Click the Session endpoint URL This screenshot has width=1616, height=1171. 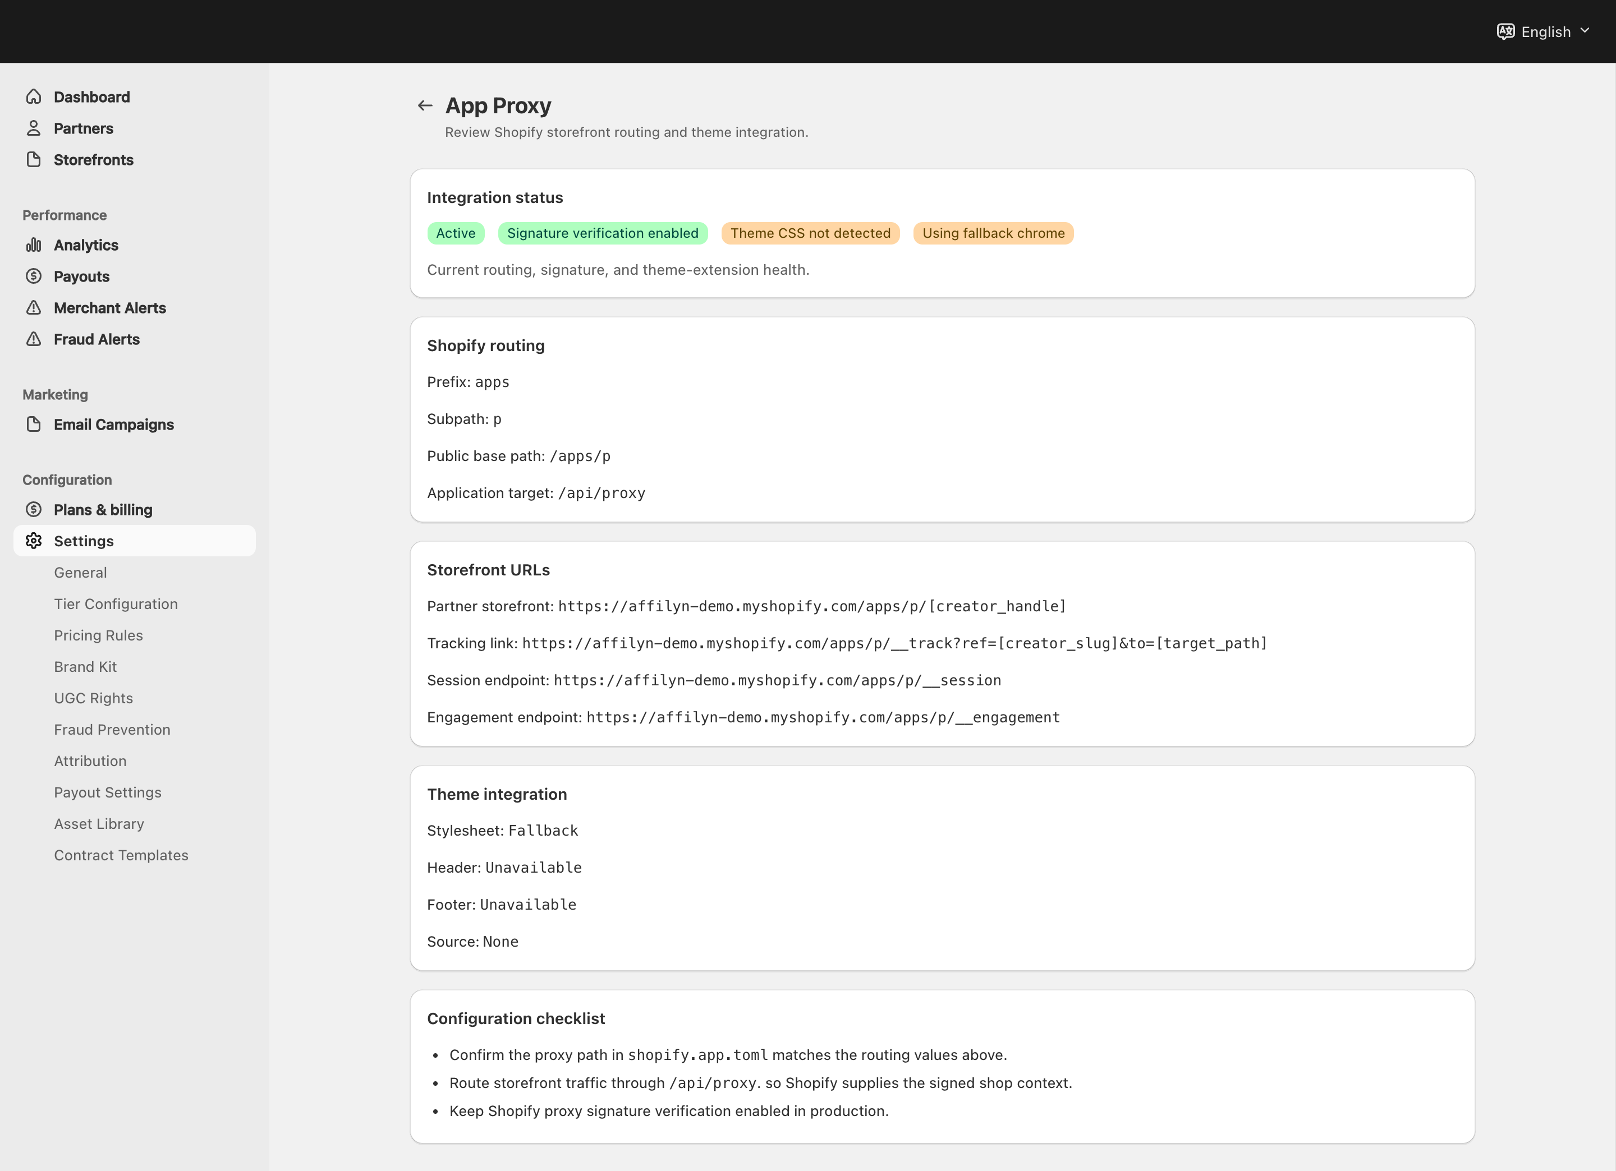click(777, 680)
